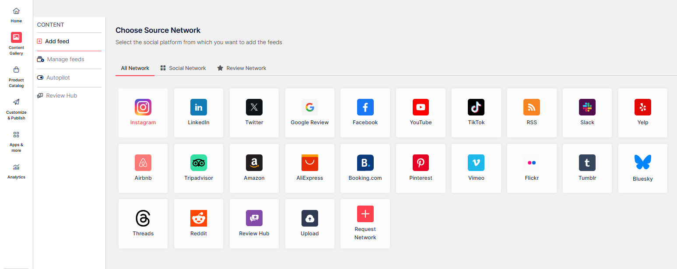Open Analytics from the left sidebar

pos(16,171)
